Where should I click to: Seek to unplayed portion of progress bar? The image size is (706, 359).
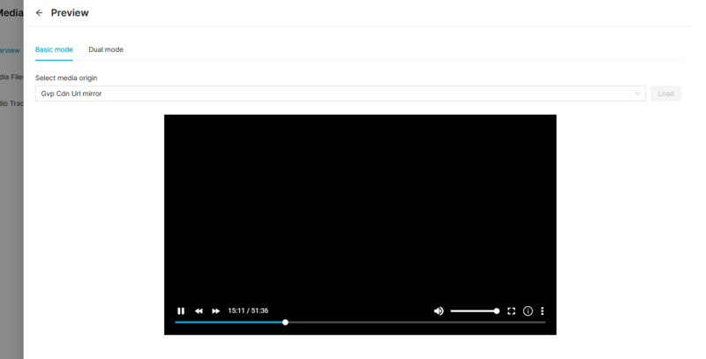click(x=415, y=322)
